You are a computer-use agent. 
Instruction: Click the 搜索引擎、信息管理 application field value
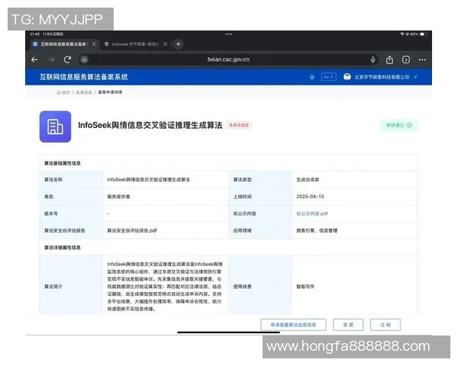click(x=317, y=230)
